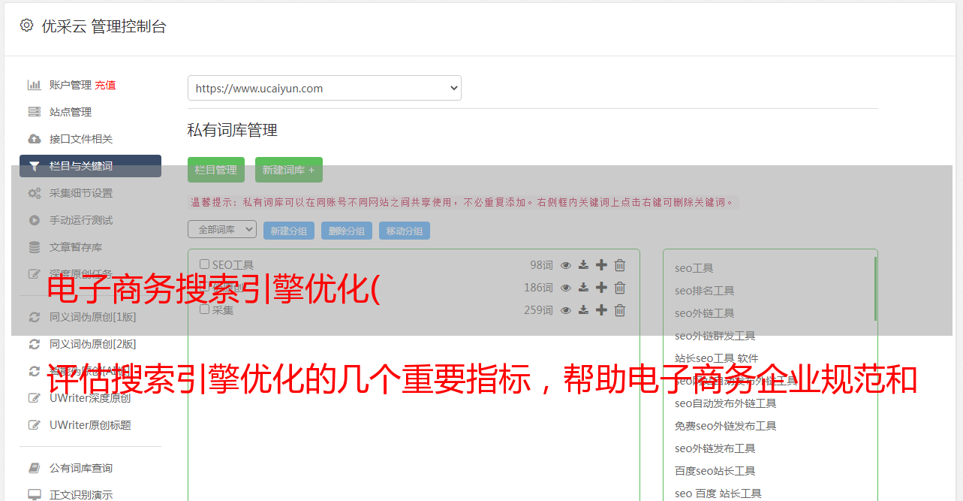Click the keyword seo外链工具
The image size is (963, 501).
tap(704, 313)
